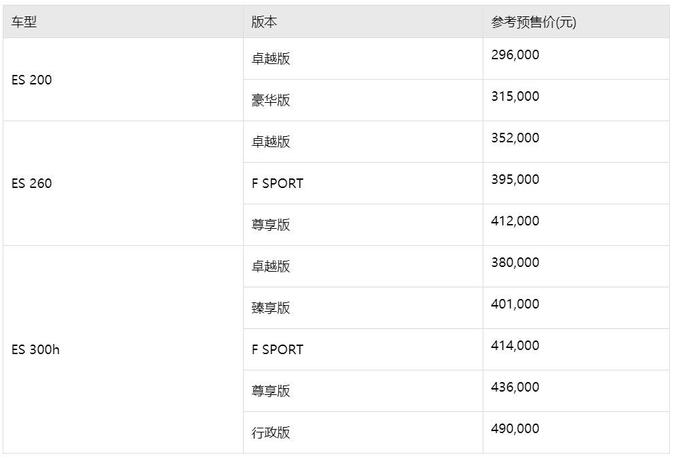Select the ES 200 model cell

pos(123,80)
